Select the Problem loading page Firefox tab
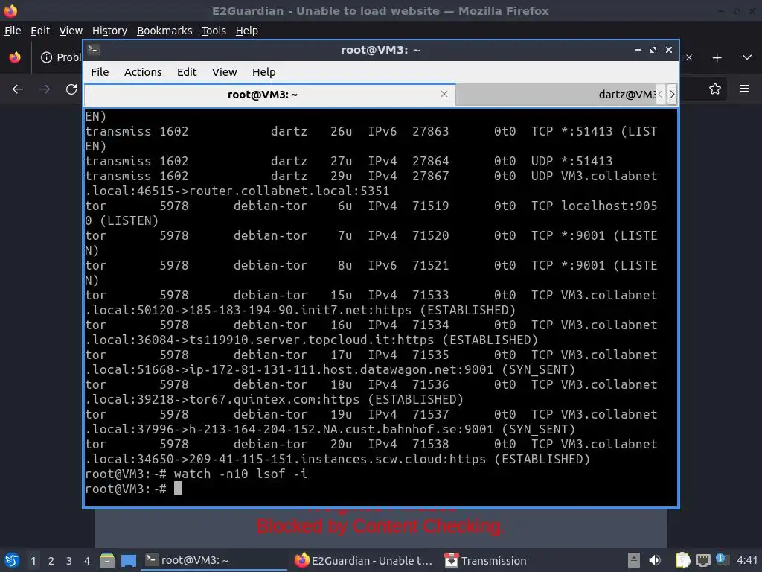 pos(61,57)
